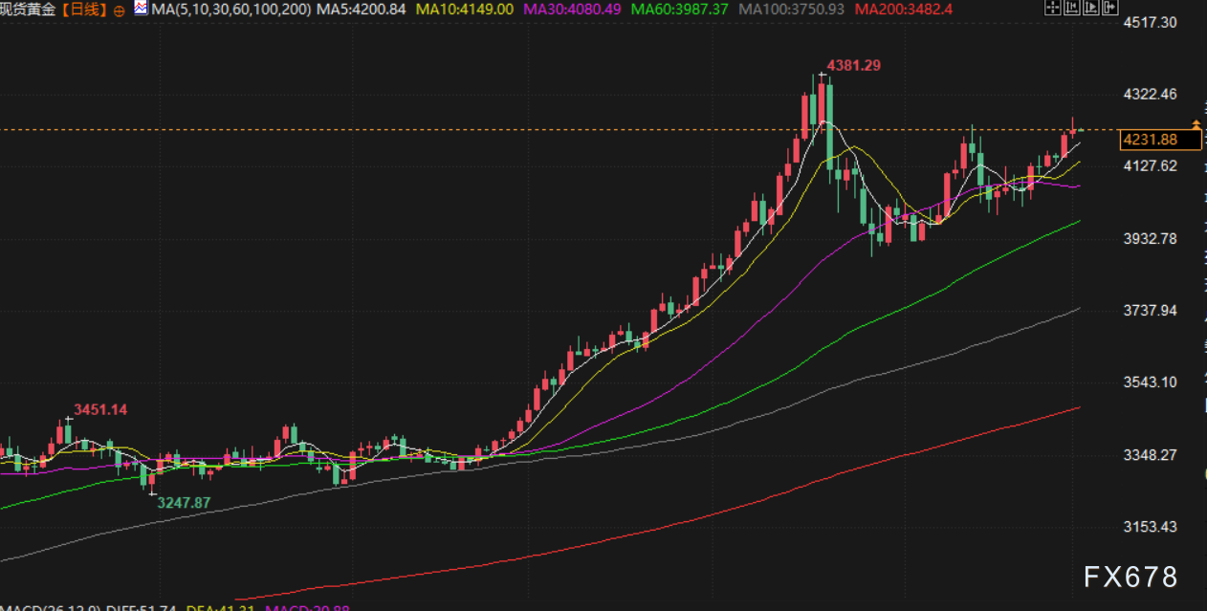This screenshot has height=611, width=1207.
Task: Click the orange crosshair icon beside 日线
Action: click(x=119, y=11)
